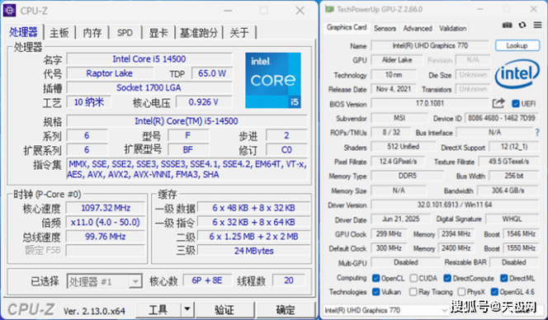This screenshot has width=548, height=320.
Task: Click the GPU field Alder Lake
Action: 397,59
